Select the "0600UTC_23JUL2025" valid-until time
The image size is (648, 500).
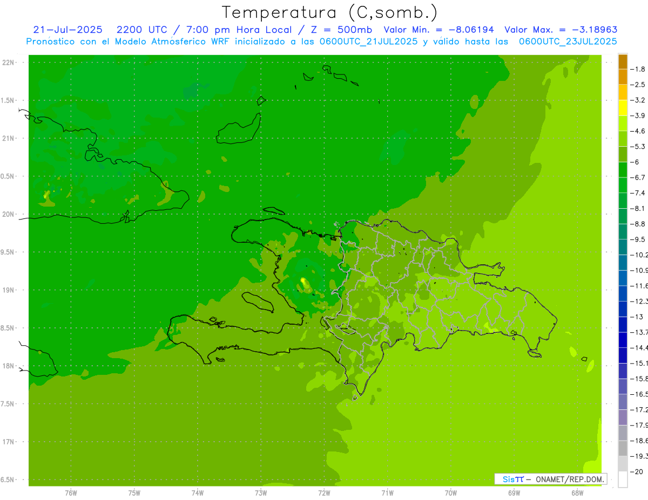click(568, 42)
